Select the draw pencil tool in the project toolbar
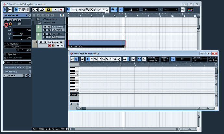The image size is (224, 134). (95, 10)
